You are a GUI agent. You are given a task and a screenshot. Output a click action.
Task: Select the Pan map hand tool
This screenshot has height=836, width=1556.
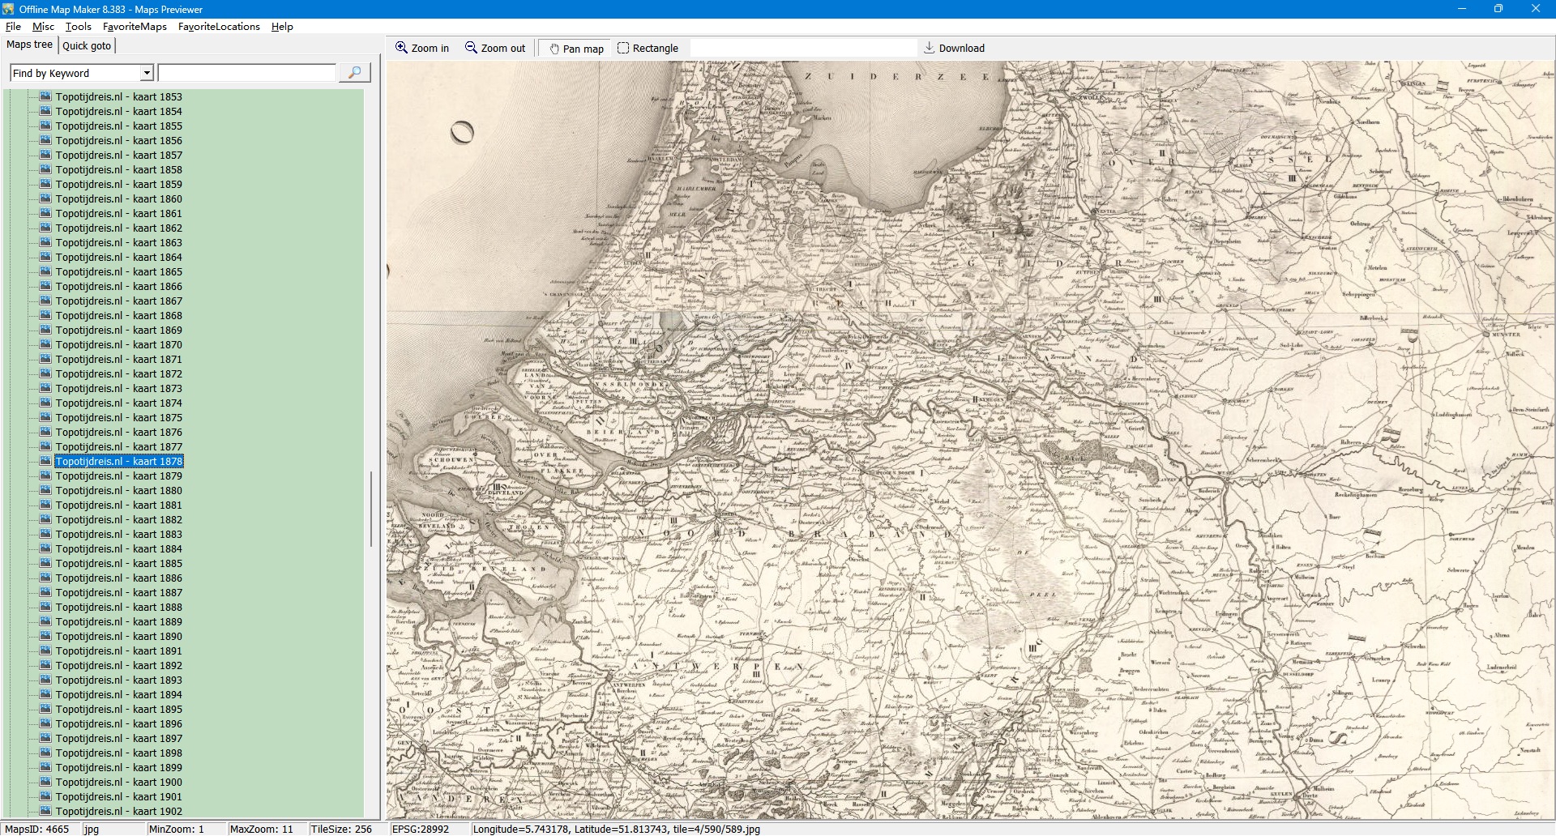tap(554, 49)
